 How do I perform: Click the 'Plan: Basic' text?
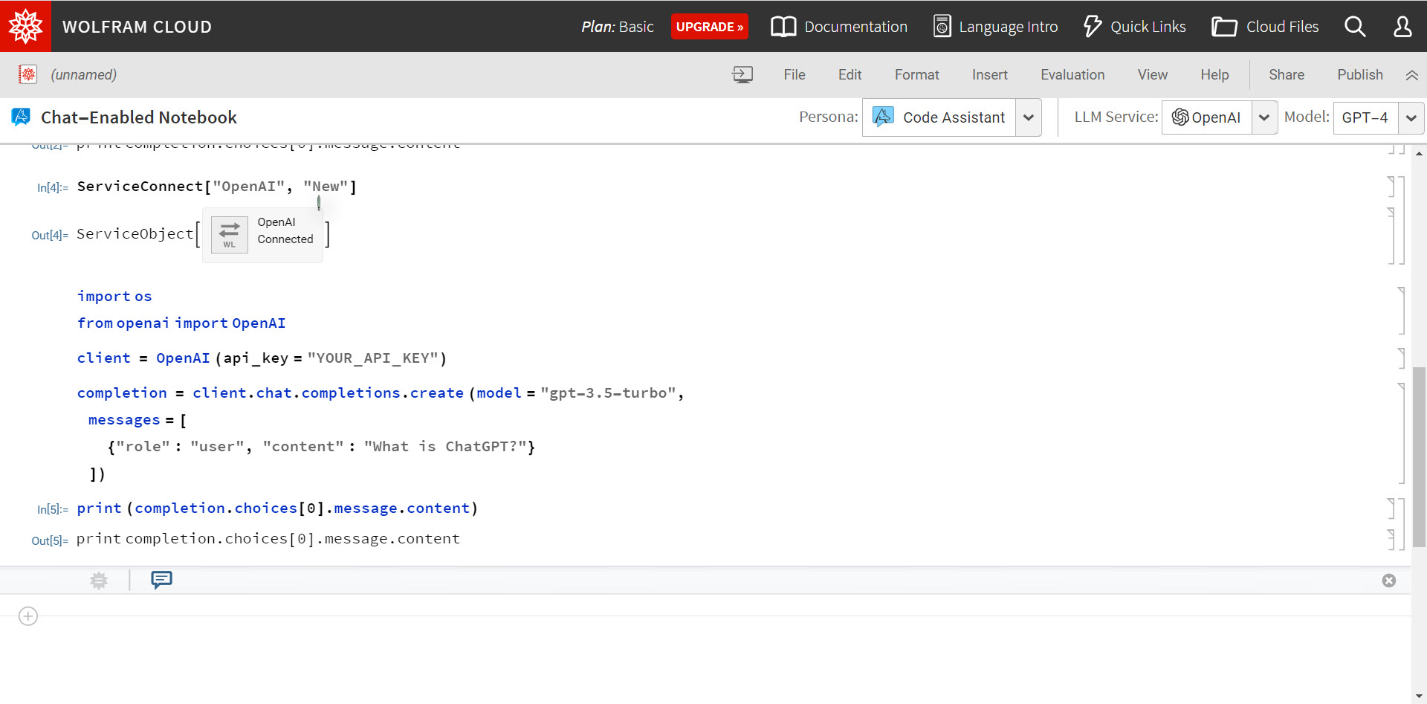click(x=618, y=27)
